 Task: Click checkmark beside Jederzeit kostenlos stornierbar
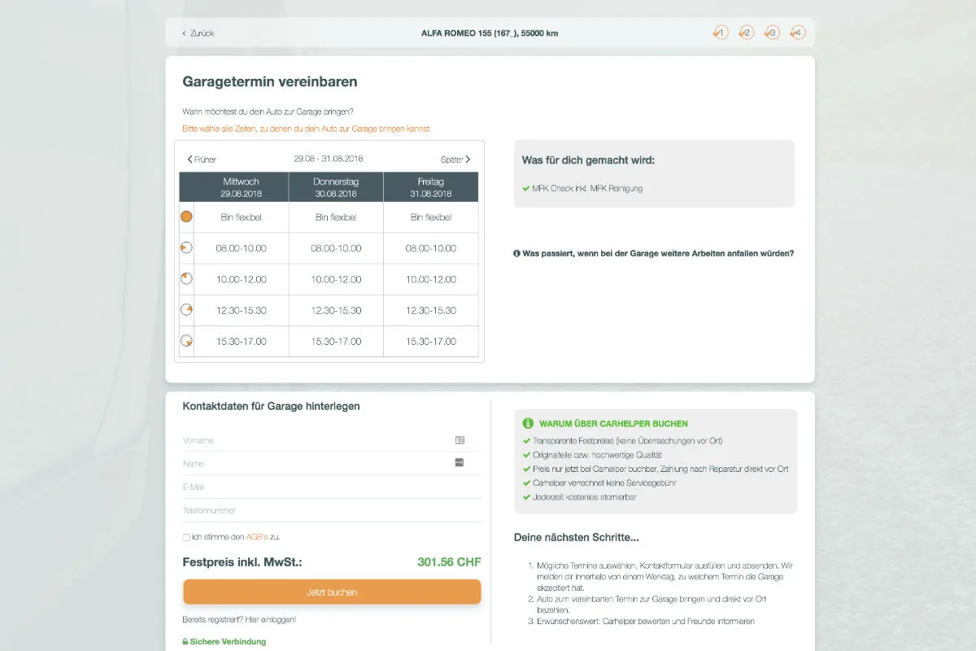527,496
